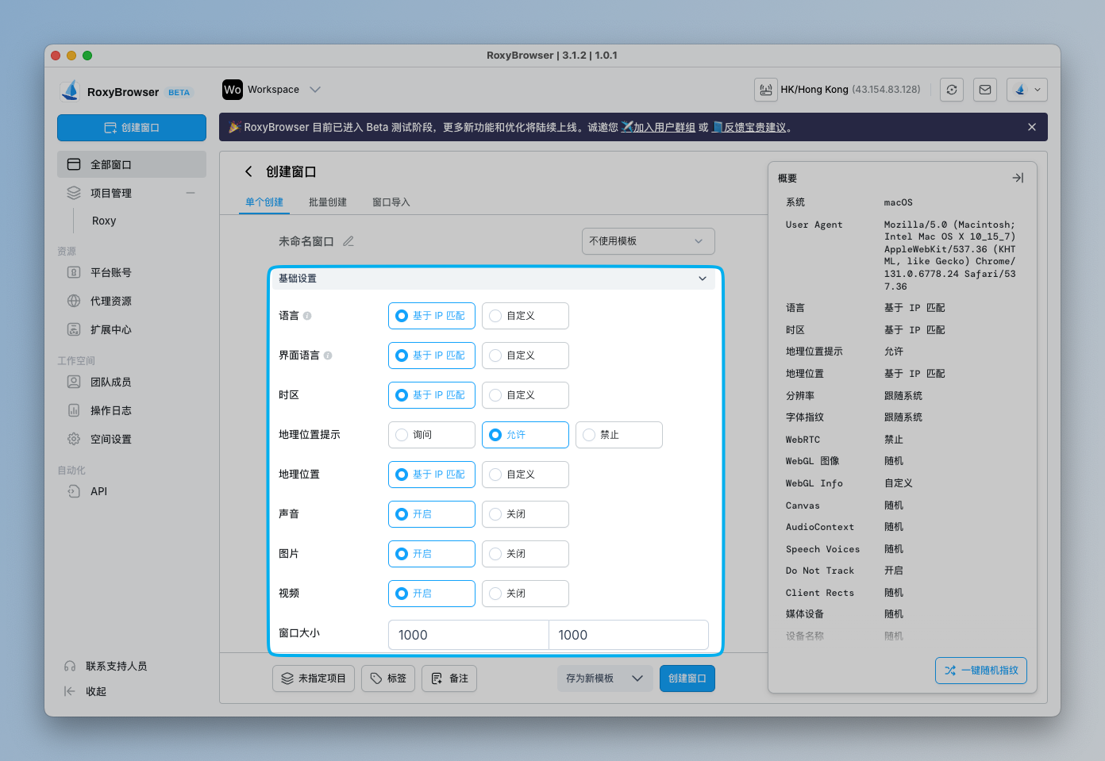Click 存为新模板 button
The height and width of the screenshot is (761, 1105).
[590, 678]
